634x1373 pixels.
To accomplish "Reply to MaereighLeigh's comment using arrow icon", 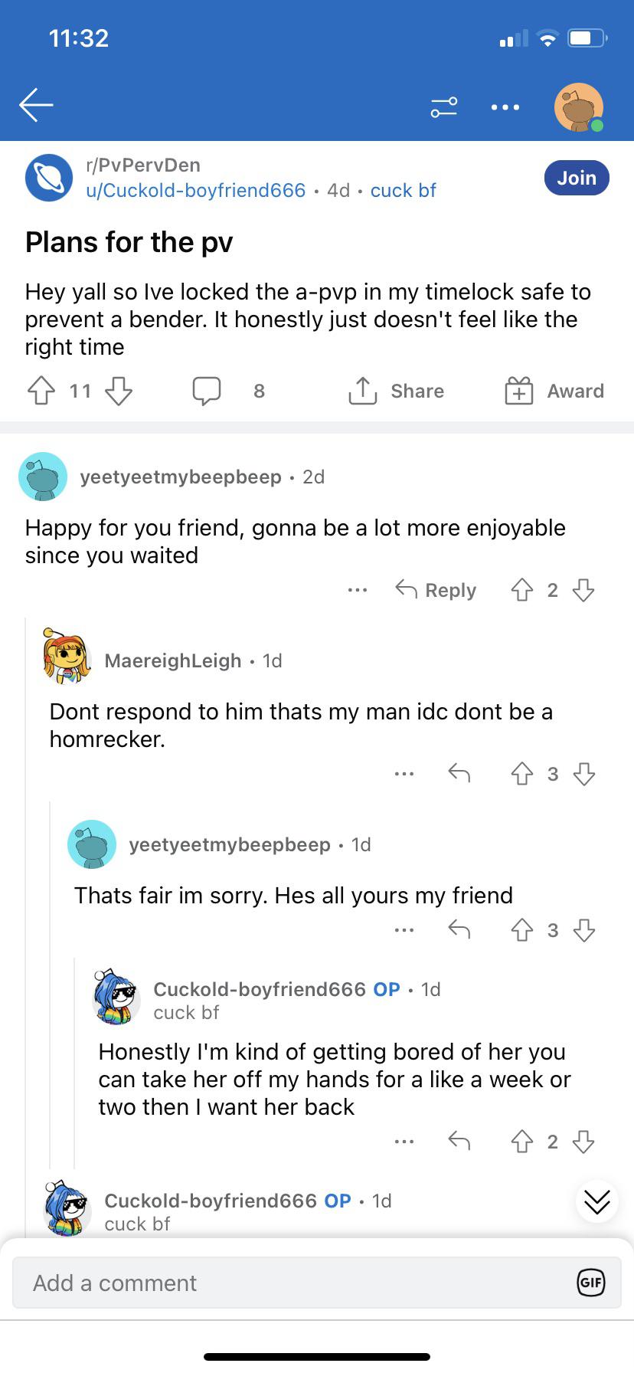I will pos(459,774).
